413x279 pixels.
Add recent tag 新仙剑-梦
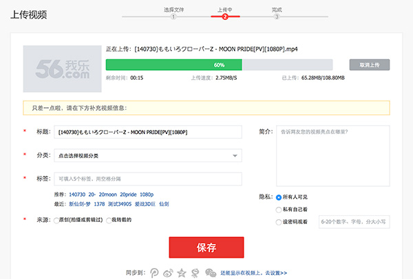coord(80,204)
